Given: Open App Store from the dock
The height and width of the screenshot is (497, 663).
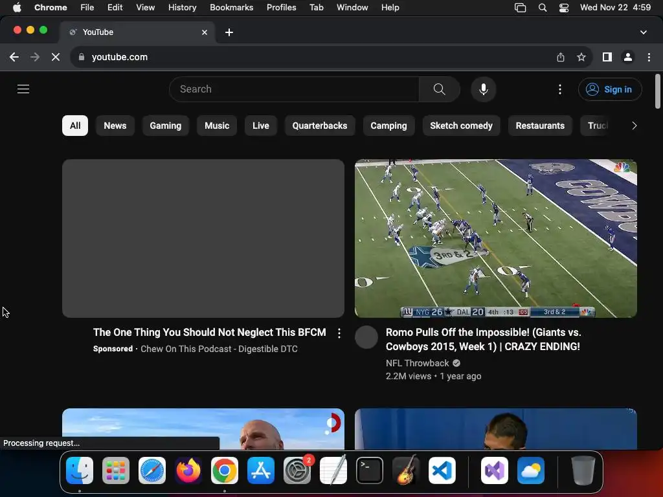Looking at the screenshot, I should (261, 470).
